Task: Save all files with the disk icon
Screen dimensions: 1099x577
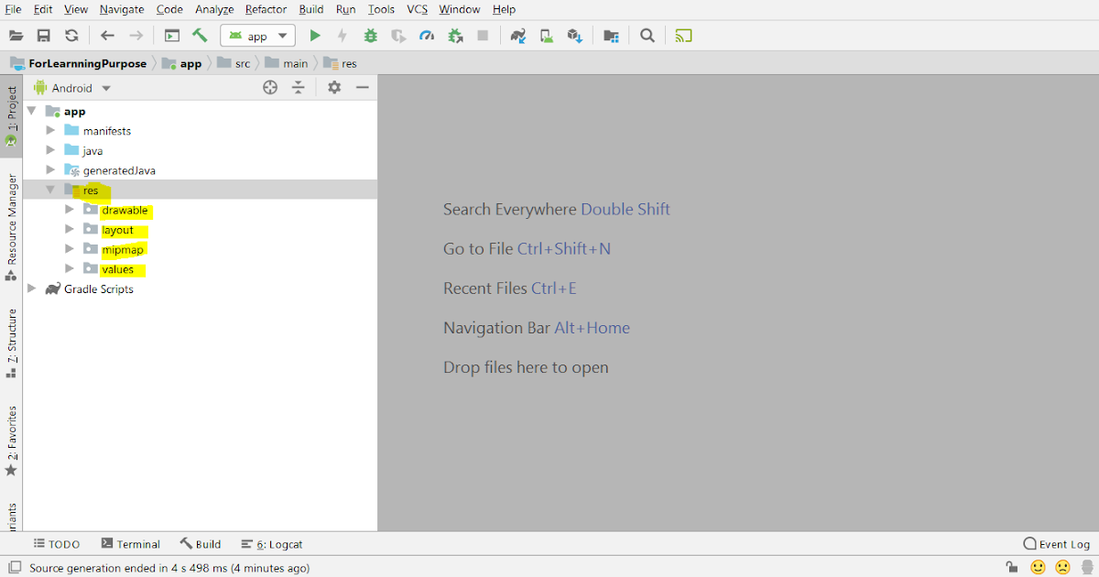Action: click(x=43, y=35)
